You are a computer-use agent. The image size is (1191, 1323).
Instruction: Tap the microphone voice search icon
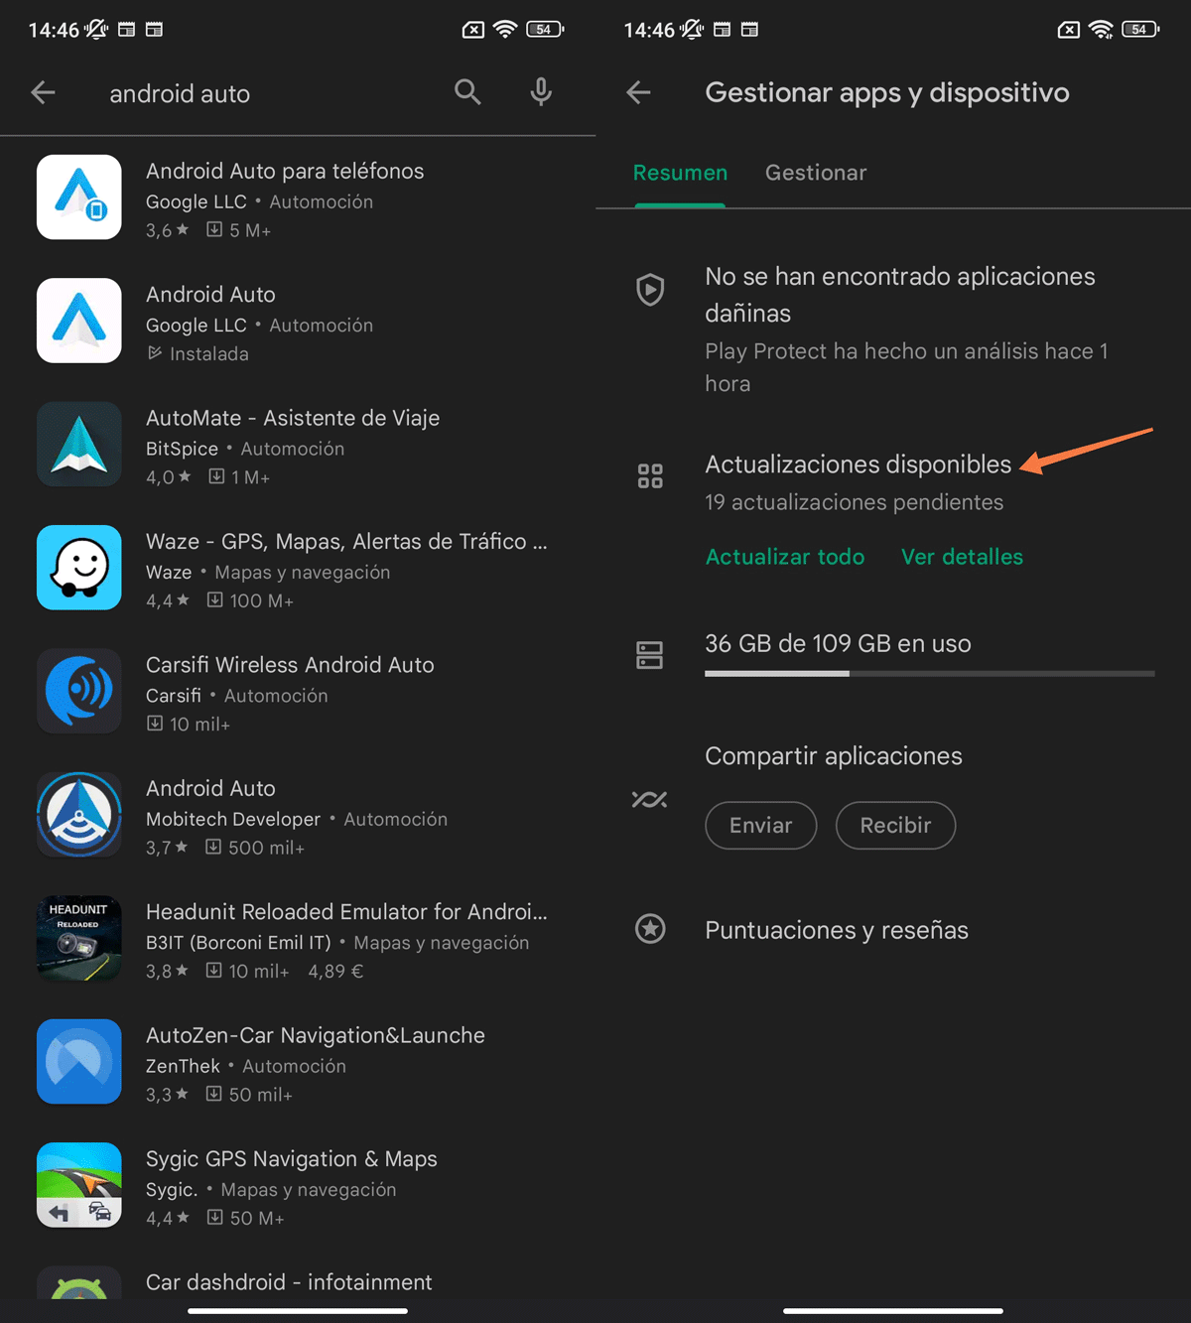(x=541, y=92)
